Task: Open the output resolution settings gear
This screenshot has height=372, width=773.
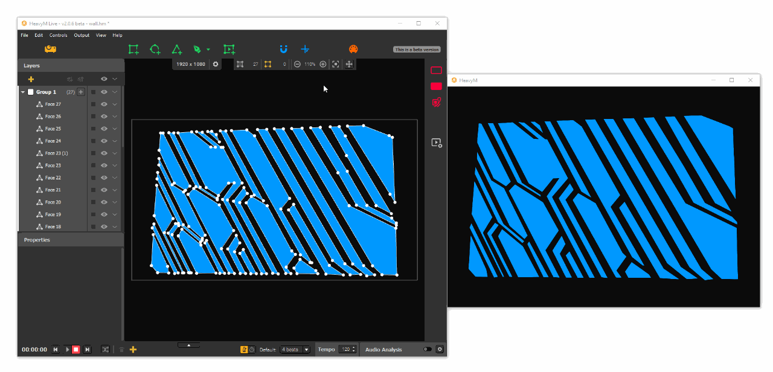Action: click(x=216, y=64)
